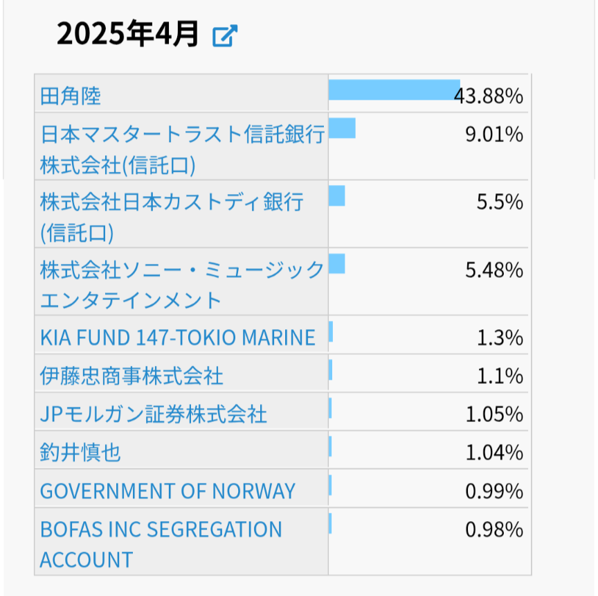598x596 pixels.
Task: Open the KIA FUND 147-TOKIO MARINE link
Action: [x=178, y=338]
